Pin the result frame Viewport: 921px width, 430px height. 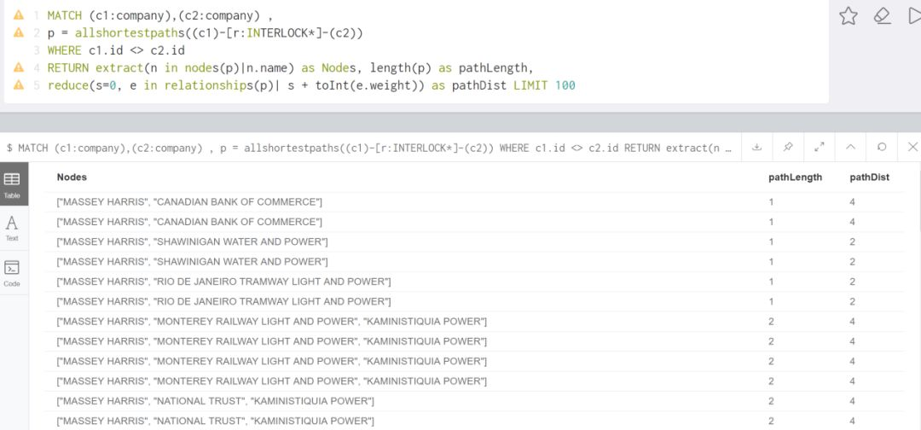coord(788,148)
